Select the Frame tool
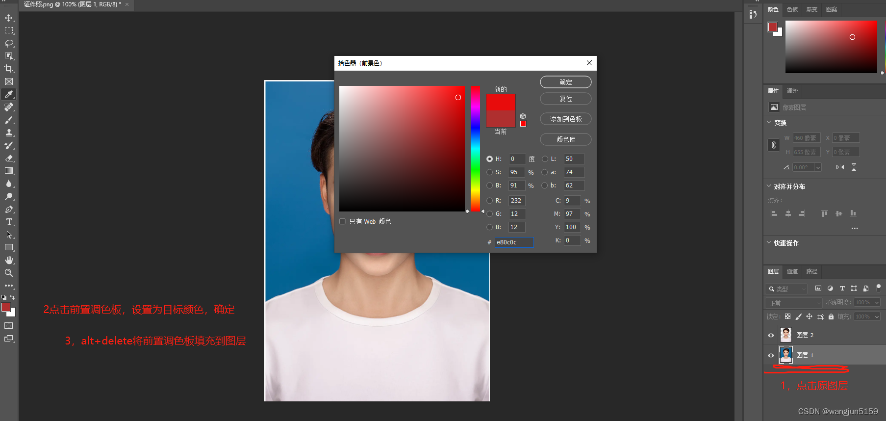 [9, 81]
